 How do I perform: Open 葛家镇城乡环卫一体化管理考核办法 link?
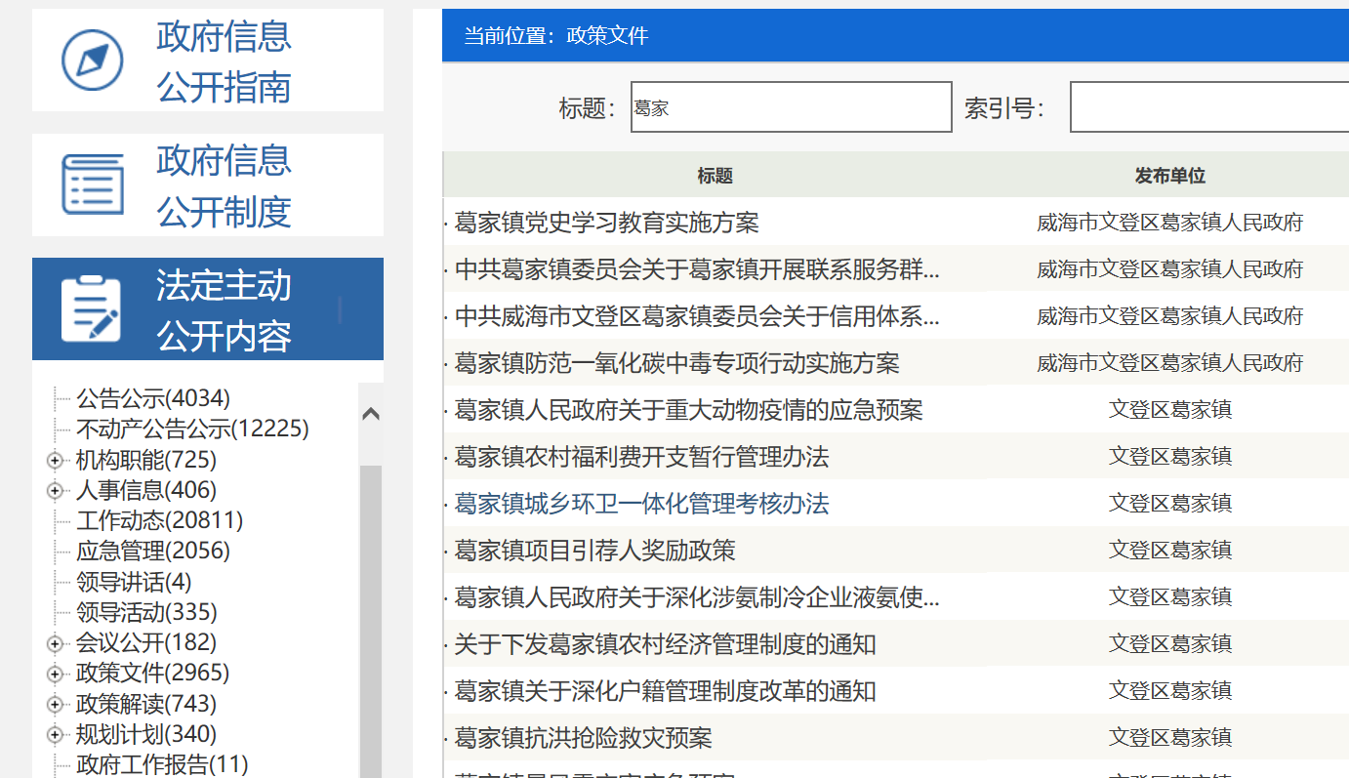click(641, 504)
